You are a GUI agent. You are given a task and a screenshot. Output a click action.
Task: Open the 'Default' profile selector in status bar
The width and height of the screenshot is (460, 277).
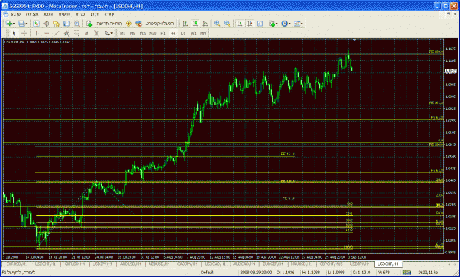(x=208, y=273)
